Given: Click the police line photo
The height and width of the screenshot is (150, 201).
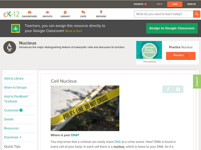Looking at the screenshot, I should click(85, 108).
